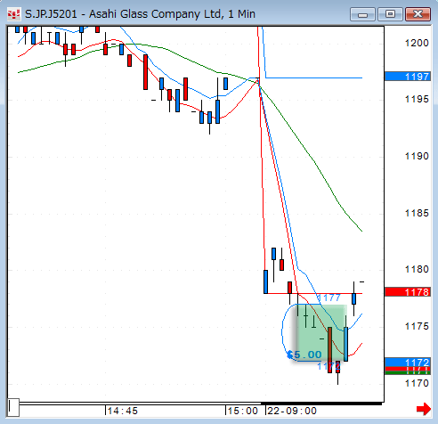The image size is (438, 424).
Task: Click the red arrow at bottom right
Action: [424, 409]
